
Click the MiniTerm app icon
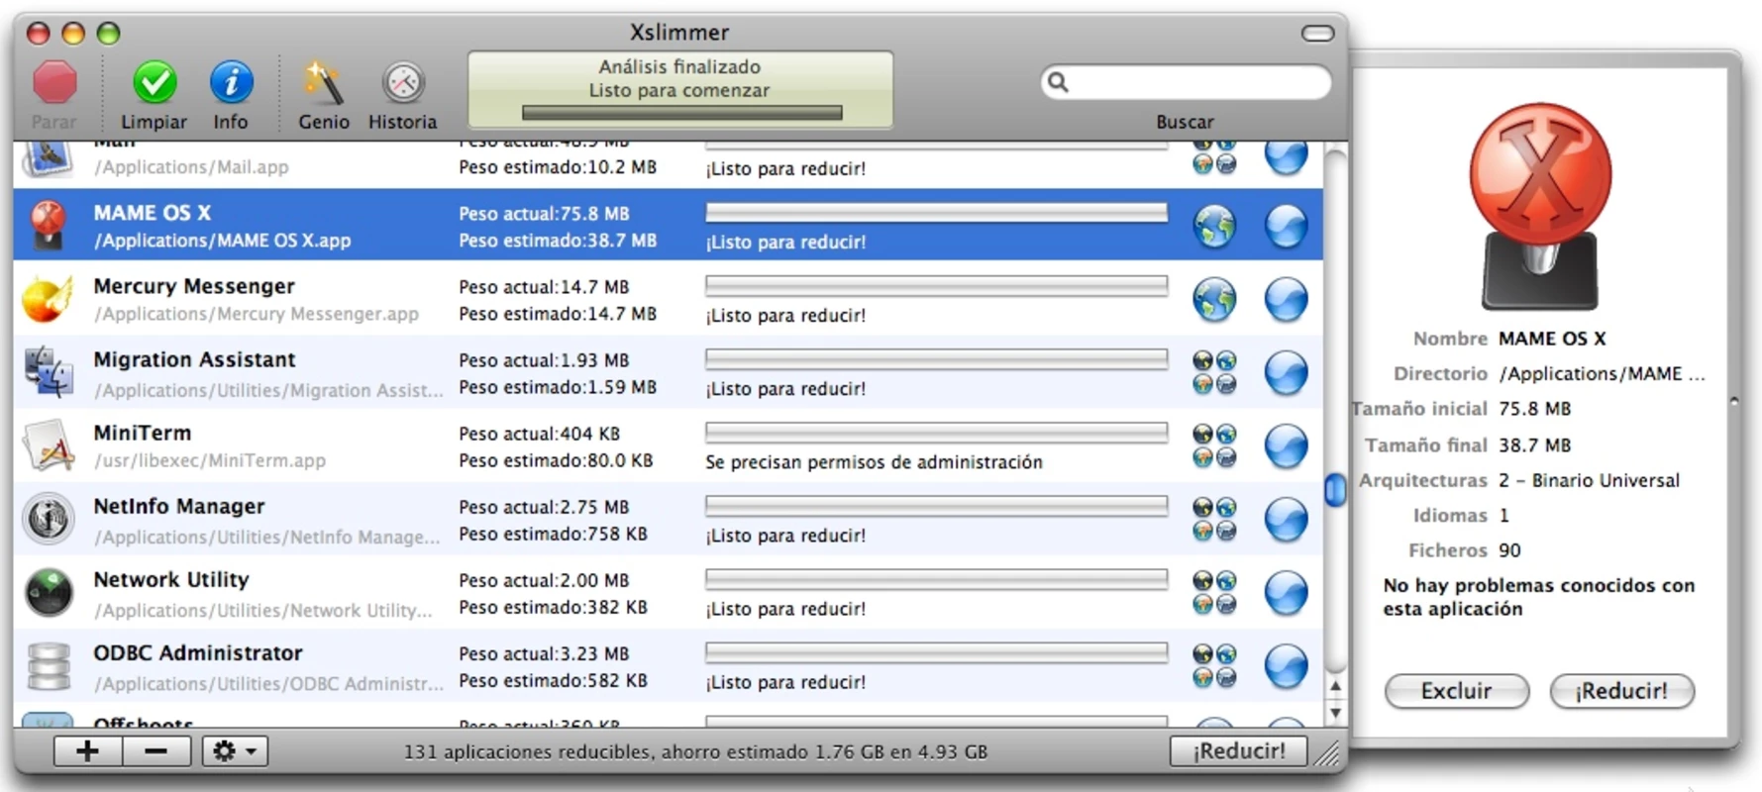click(x=49, y=445)
